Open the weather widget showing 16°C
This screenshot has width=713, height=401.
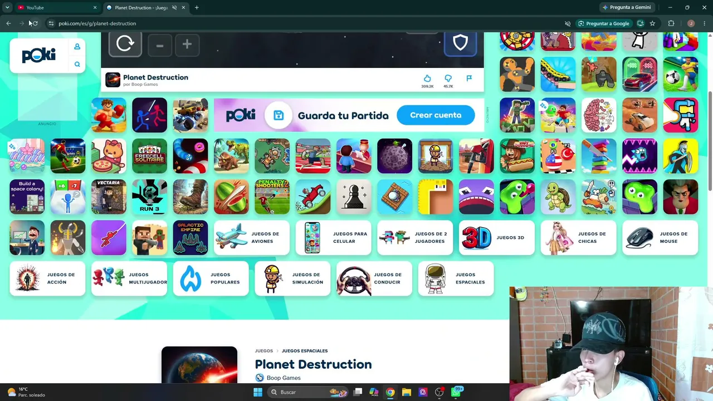click(26, 392)
